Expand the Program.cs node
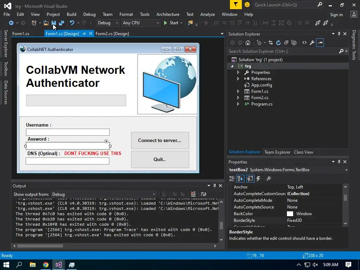 238,104
